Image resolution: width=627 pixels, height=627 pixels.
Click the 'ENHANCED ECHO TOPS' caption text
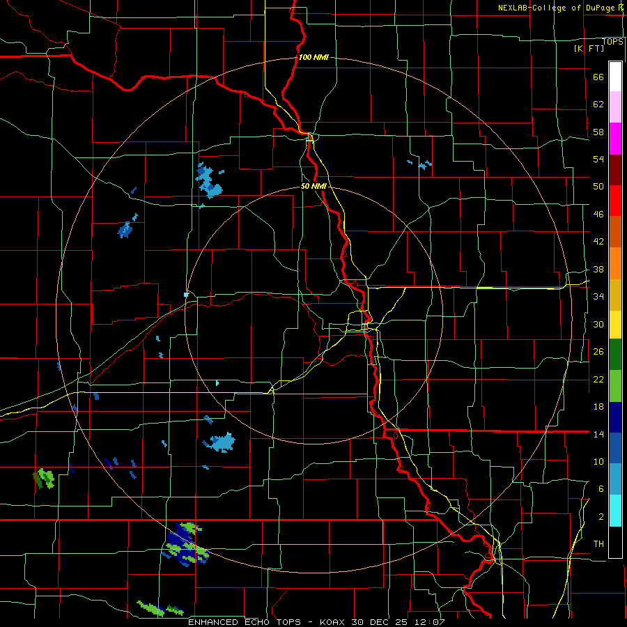click(x=245, y=622)
